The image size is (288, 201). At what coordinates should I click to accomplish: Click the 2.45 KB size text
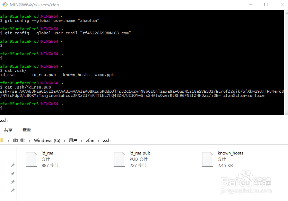click(225, 166)
